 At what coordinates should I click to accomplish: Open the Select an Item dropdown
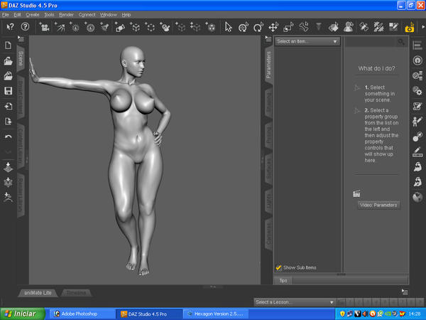[307, 42]
